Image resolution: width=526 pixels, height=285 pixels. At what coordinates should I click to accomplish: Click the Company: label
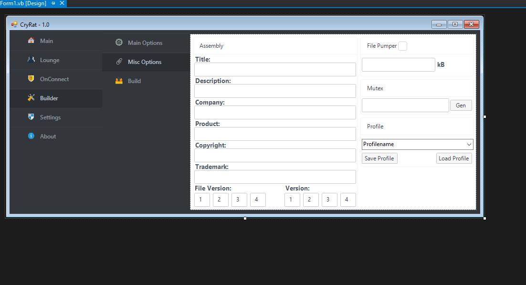click(x=210, y=102)
